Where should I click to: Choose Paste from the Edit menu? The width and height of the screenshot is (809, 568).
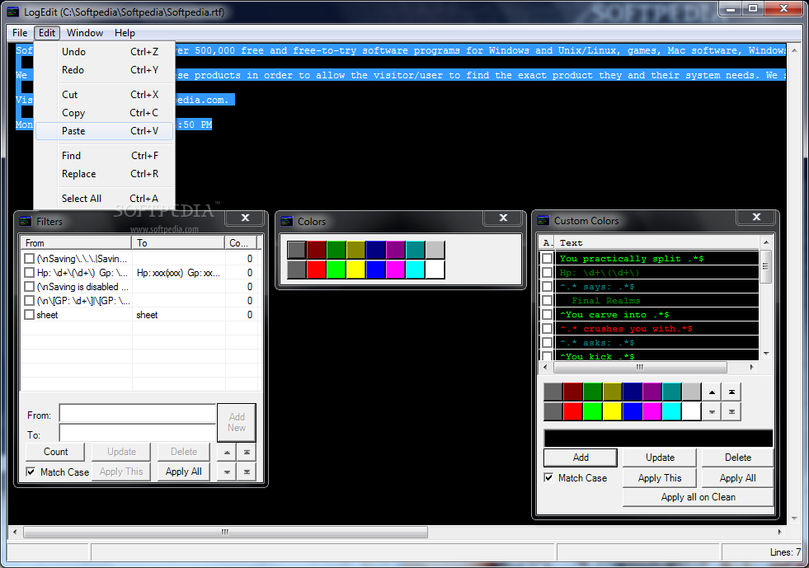click(104, 131)
